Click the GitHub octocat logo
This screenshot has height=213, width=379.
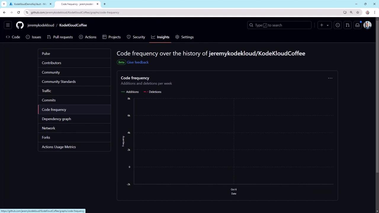pyautogui.click(x=20, y=25)
